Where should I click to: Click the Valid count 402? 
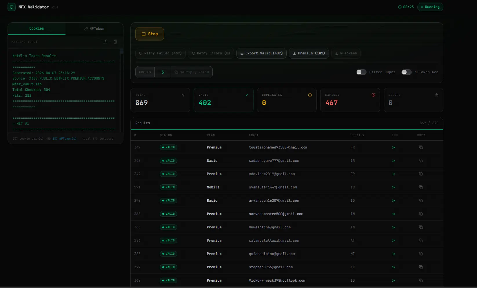[x=205, y=103]
